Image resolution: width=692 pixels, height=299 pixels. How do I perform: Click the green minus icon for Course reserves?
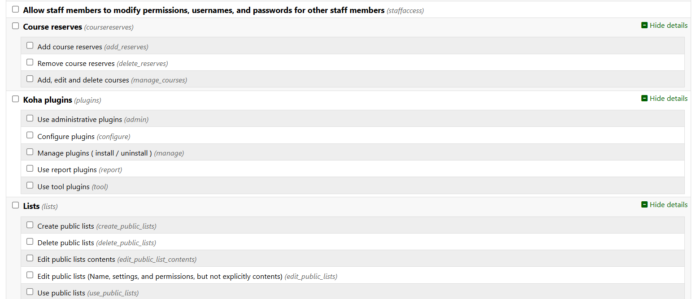(644, 26)
